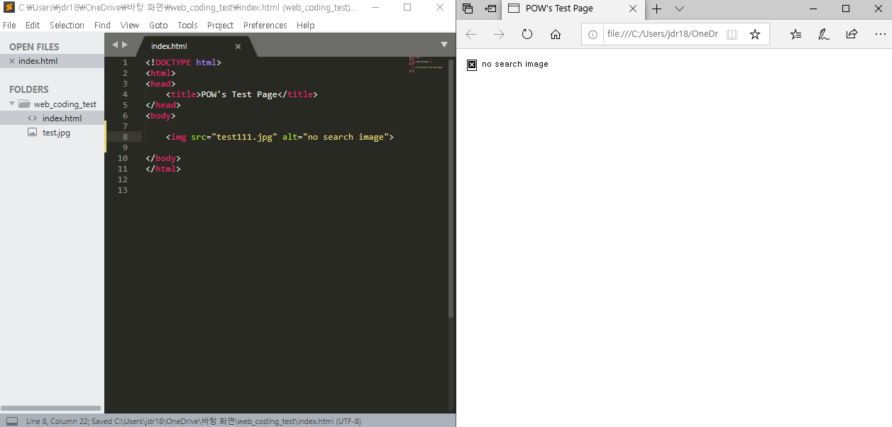Screen dimensions: 892x427
Task: Select index.html under OPEN FILES
Action: (x=52, y=61)
